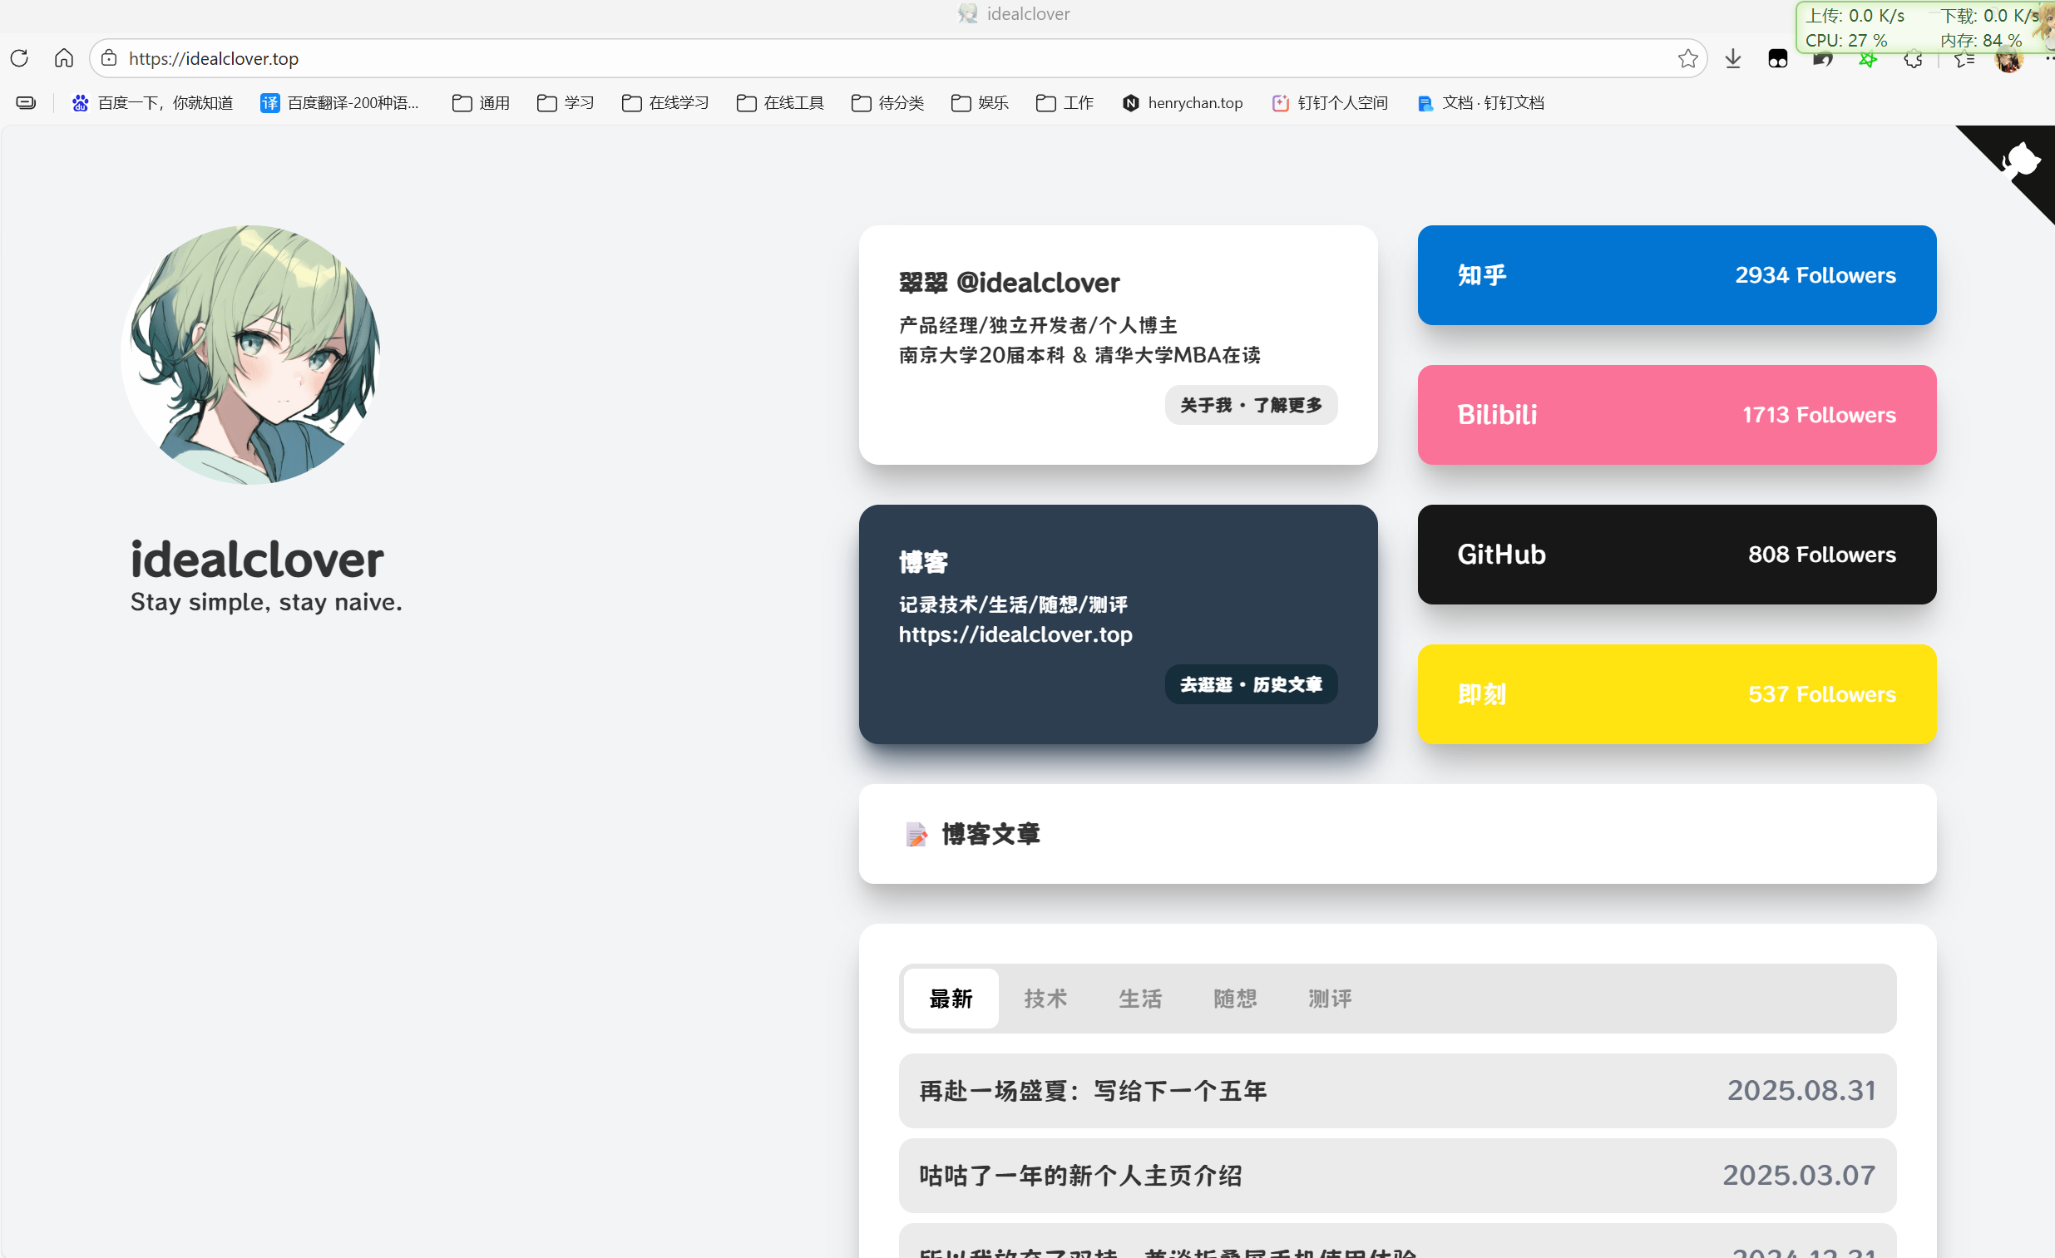
Task: Open the favorites list icon
Action: point(1964,60)
